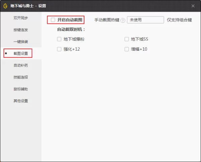Open 其他设置 section
Viewport: 201px width, 162px height.
point(21,101)
